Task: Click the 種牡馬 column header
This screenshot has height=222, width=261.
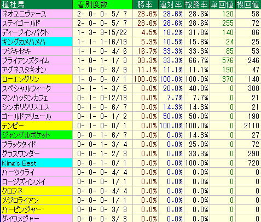Action: click(37, 4)
